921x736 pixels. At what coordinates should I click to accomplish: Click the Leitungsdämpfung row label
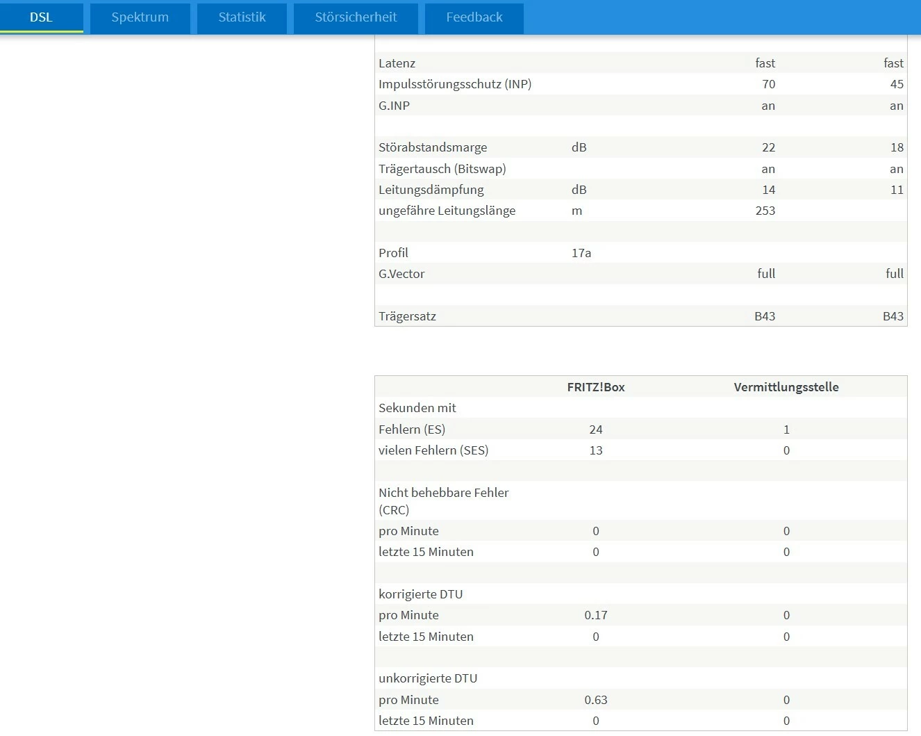(431, 190)
